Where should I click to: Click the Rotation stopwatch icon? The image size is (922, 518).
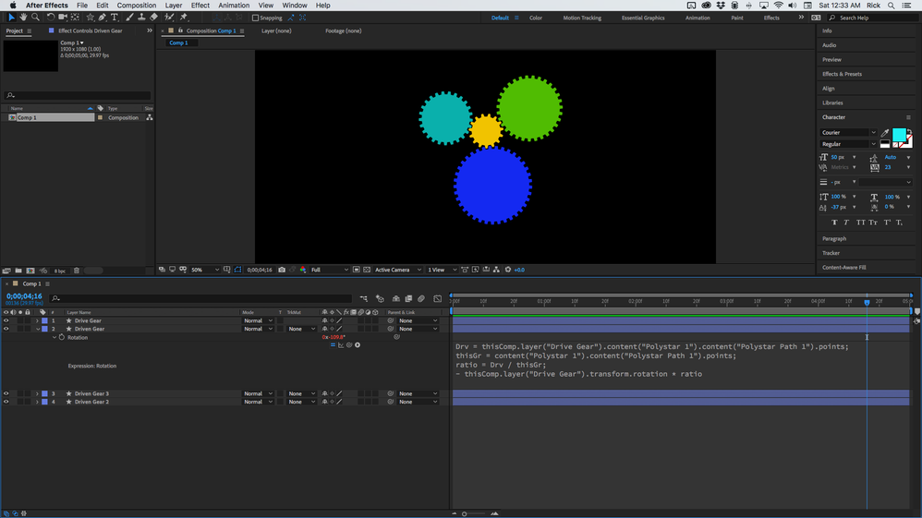point(62,337)
